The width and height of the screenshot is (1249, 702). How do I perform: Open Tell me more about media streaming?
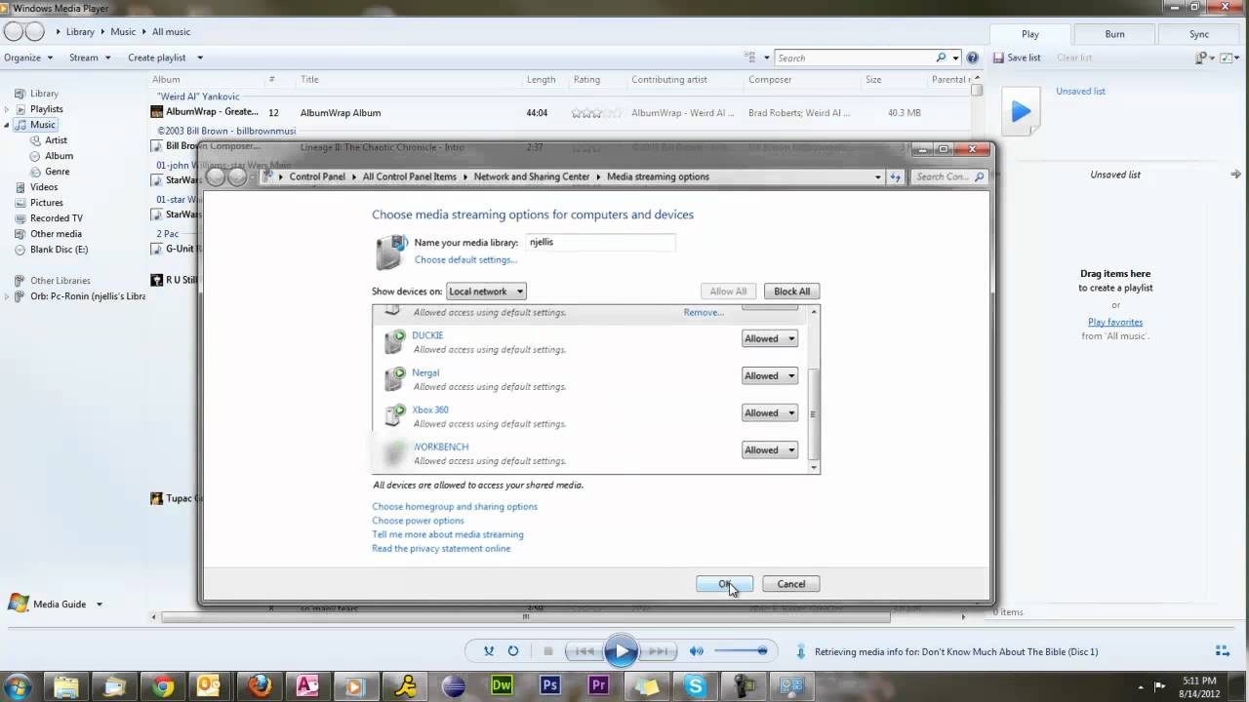pos(448,534)
